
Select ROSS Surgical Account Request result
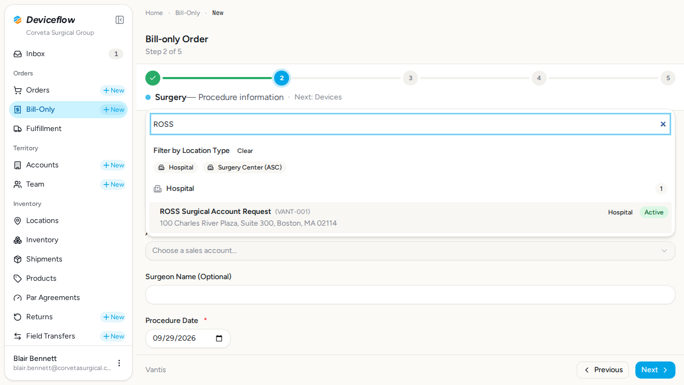tap(410, 218)
